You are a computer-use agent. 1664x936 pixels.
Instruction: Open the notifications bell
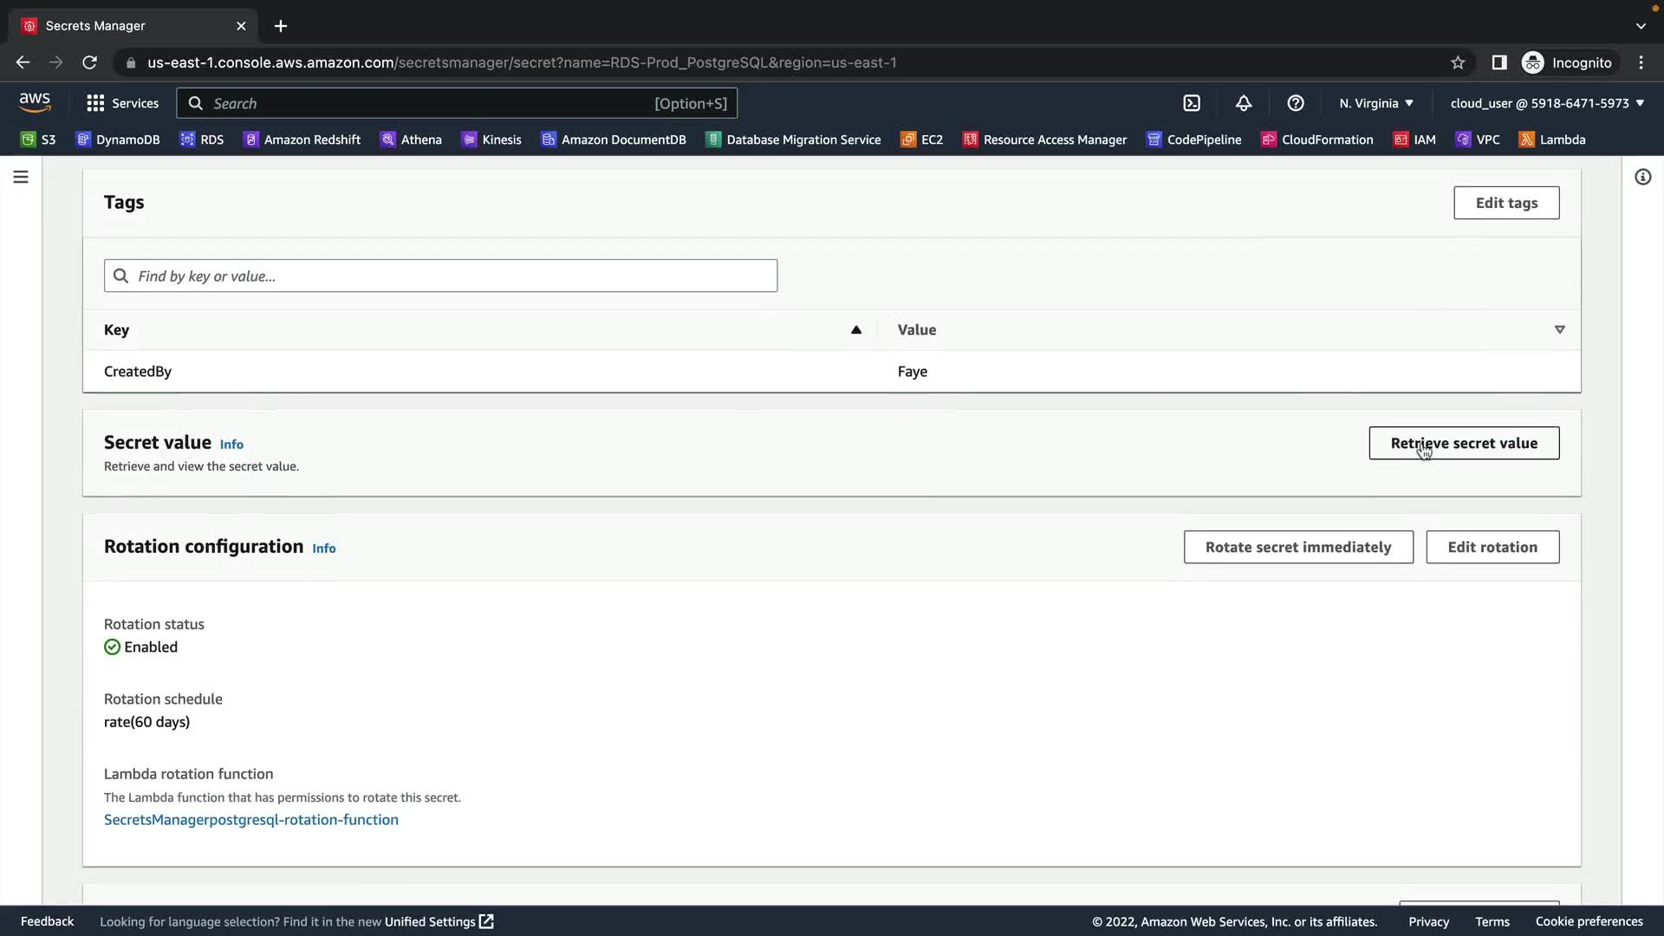click(1244, 103)
